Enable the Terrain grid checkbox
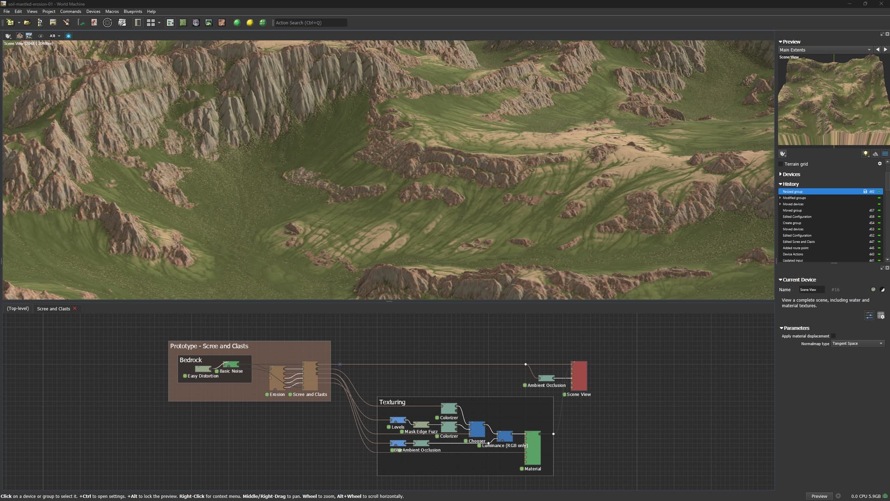 click(781, 164)
